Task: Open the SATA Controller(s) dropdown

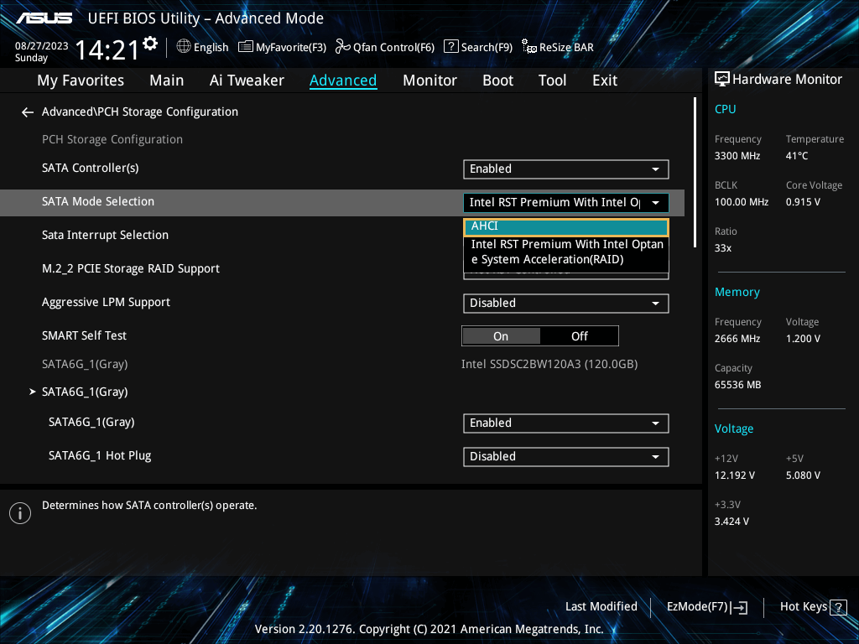Action: tap(566, 169)
